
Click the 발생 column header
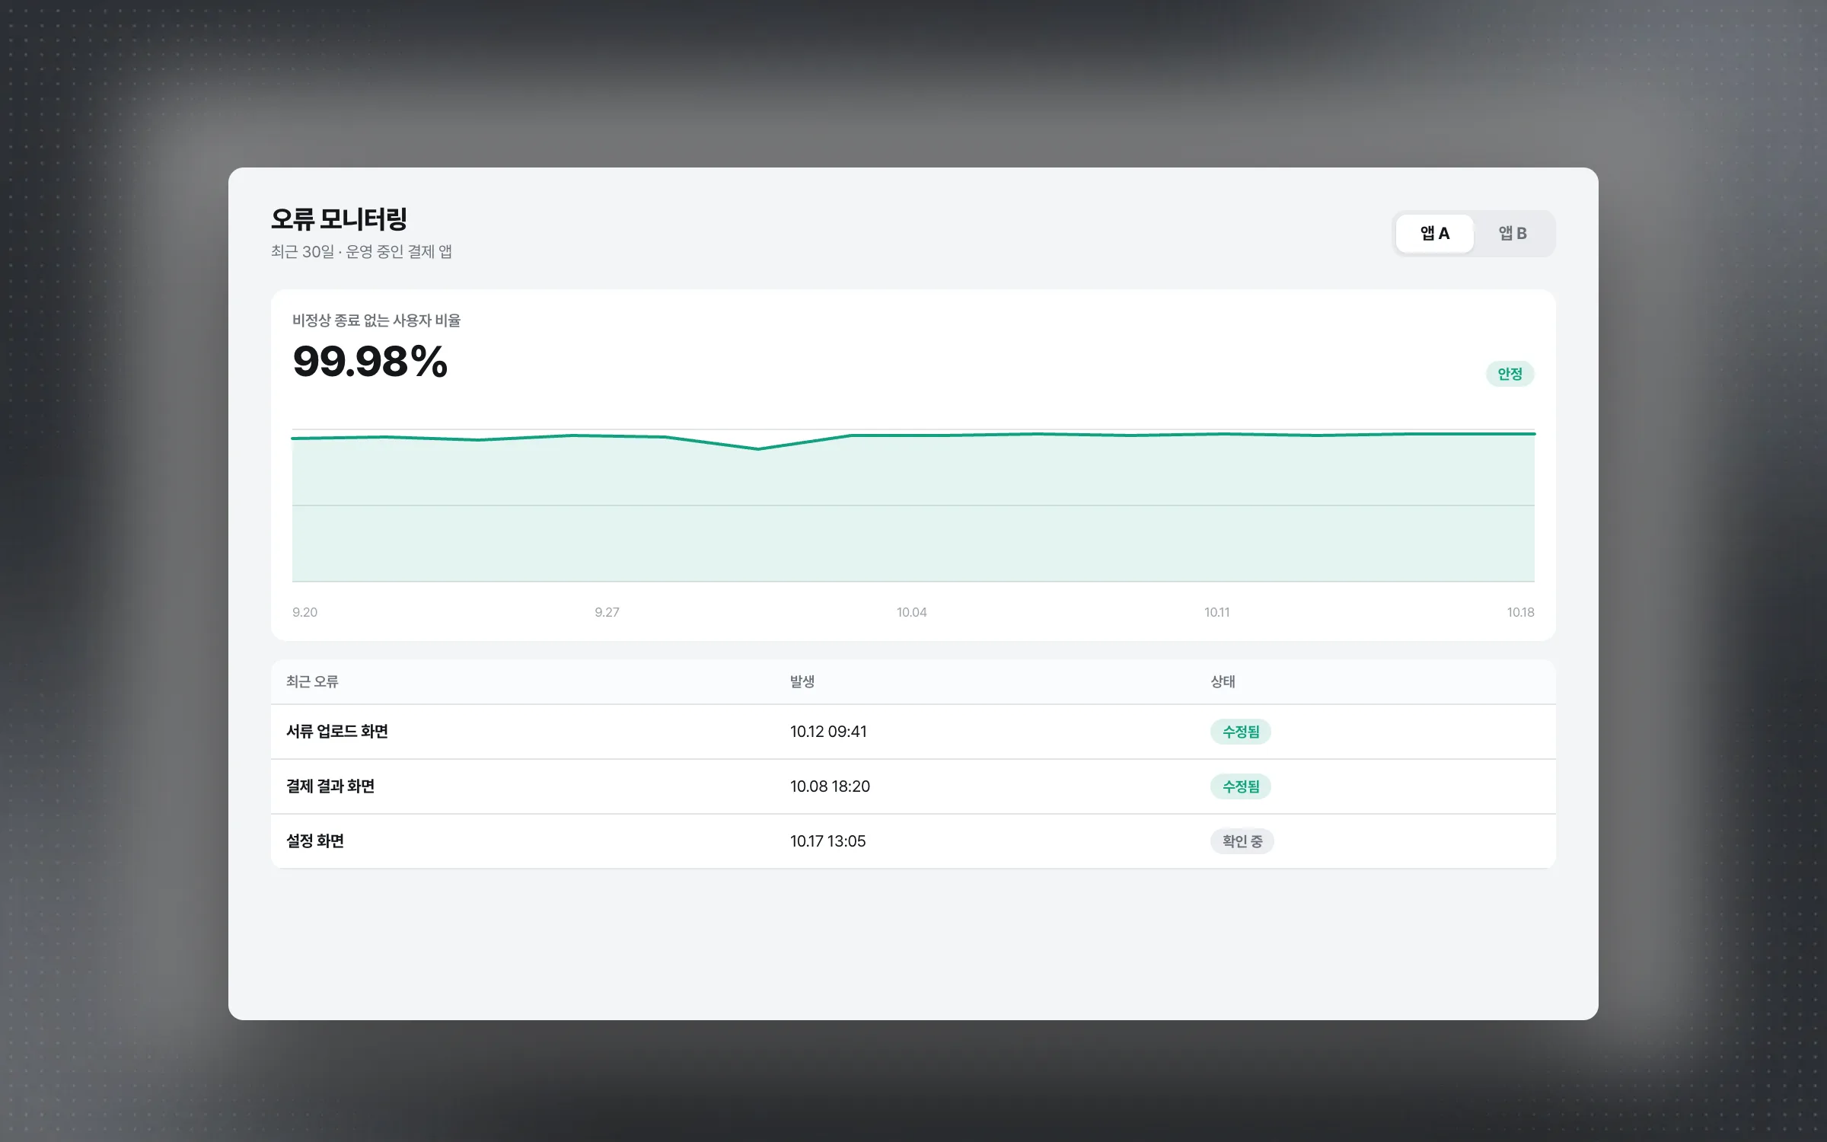[x=802, y=681]
